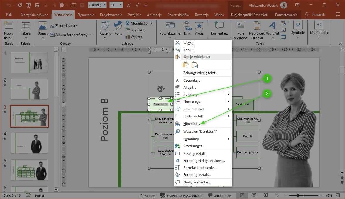Open the Ikony insertion gallery
The width and height of the screenshot is (345, 199).
point(118,30)
